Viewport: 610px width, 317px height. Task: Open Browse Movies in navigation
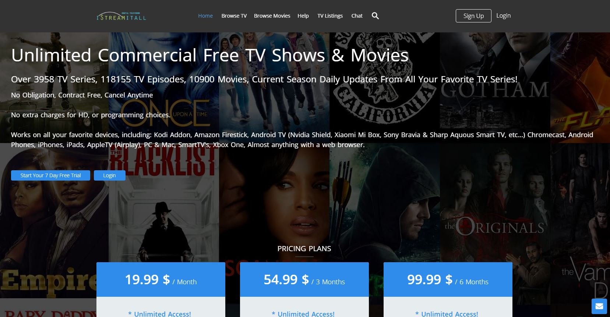[x=272, y=16]
